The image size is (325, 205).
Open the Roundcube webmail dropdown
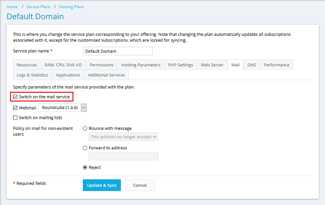[63, 108]
